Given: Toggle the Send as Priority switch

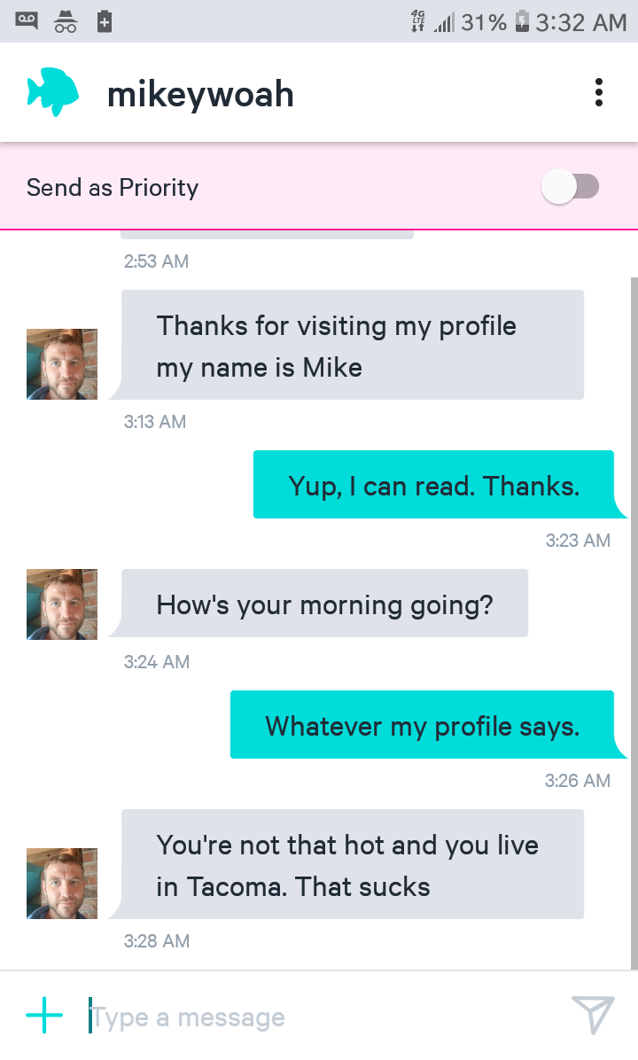Looking at the screenshot, I should point(571,187).
